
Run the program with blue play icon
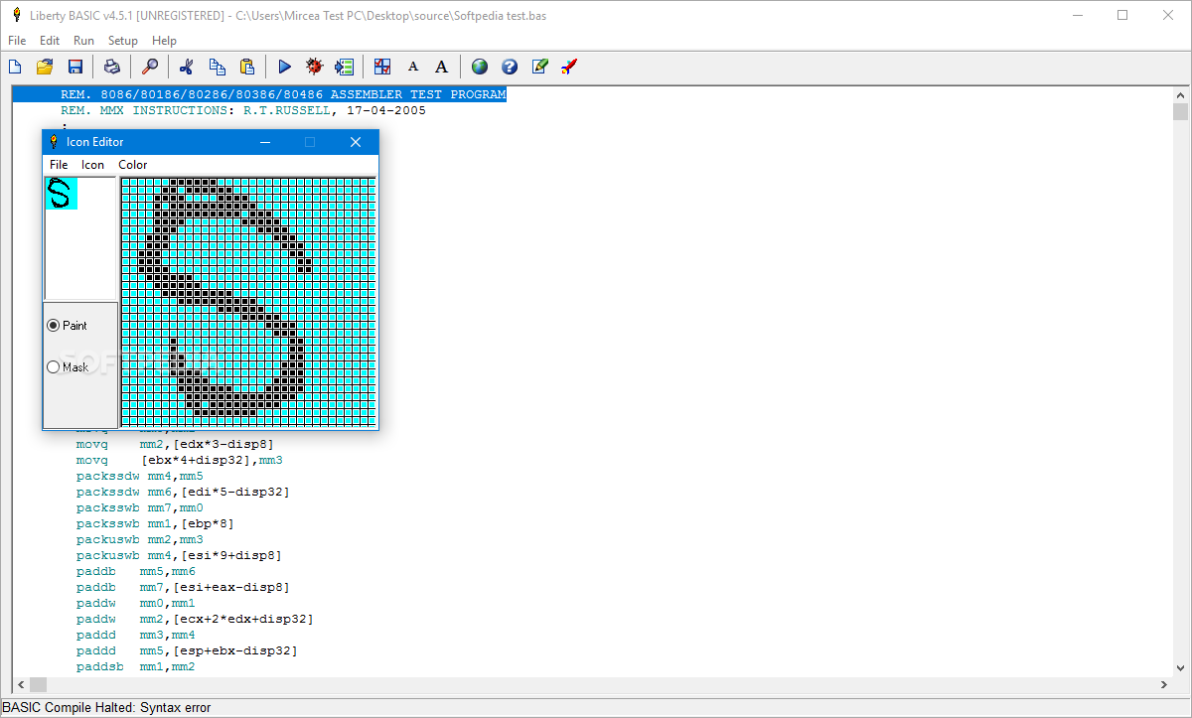click(284, 67)
